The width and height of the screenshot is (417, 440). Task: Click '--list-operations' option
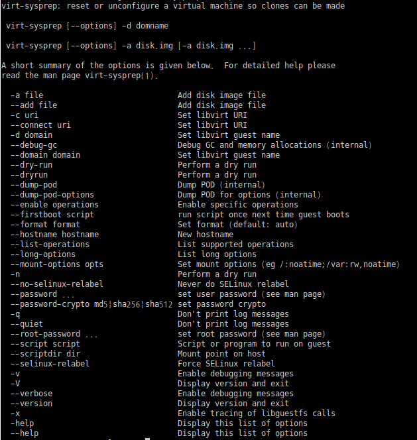[x=50, y=245]
